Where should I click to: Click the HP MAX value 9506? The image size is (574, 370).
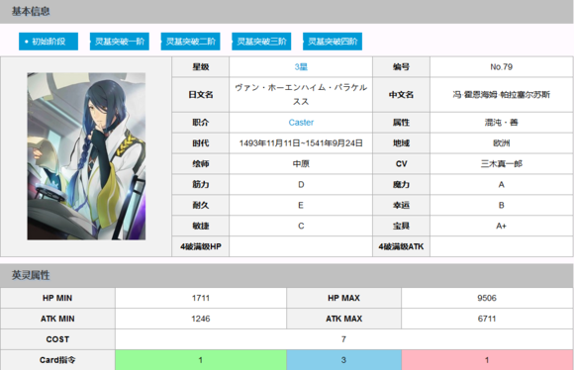tap(487, 298)
